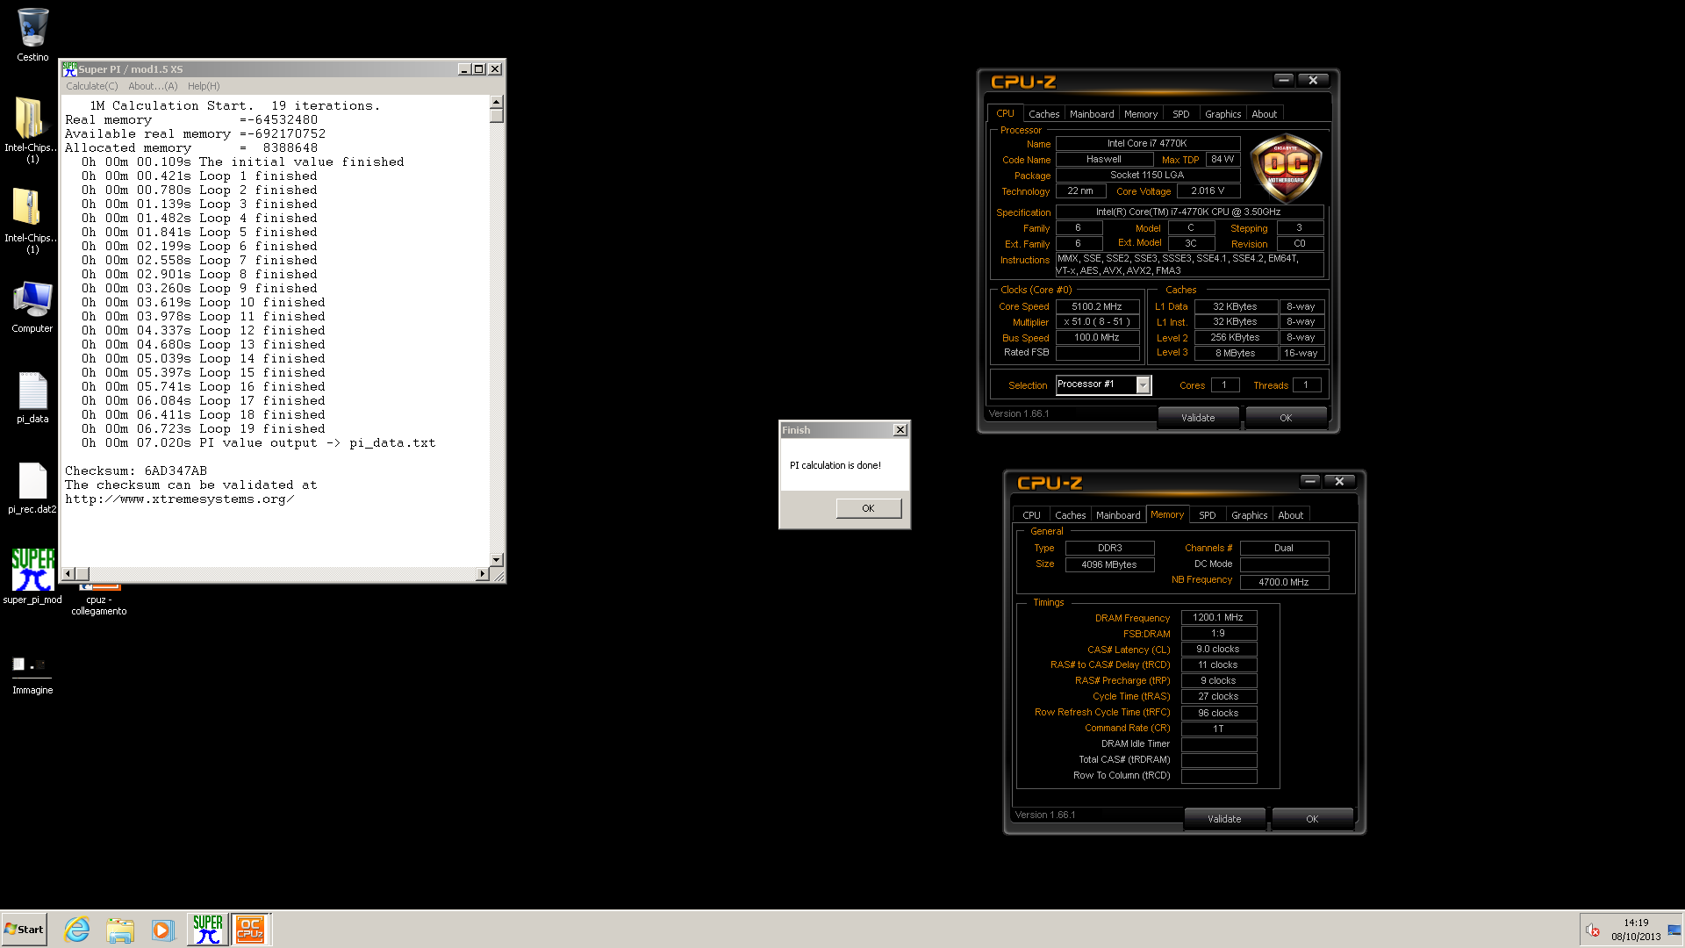
Task: Select the Computer desktop icon
Action: click(32, 306)
